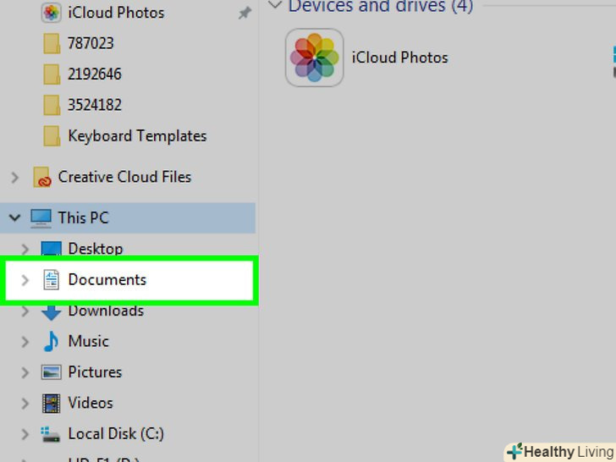Expand the Documents folder arrow
This screenshot has height=462, width=616.
click(x=25, y=280)
